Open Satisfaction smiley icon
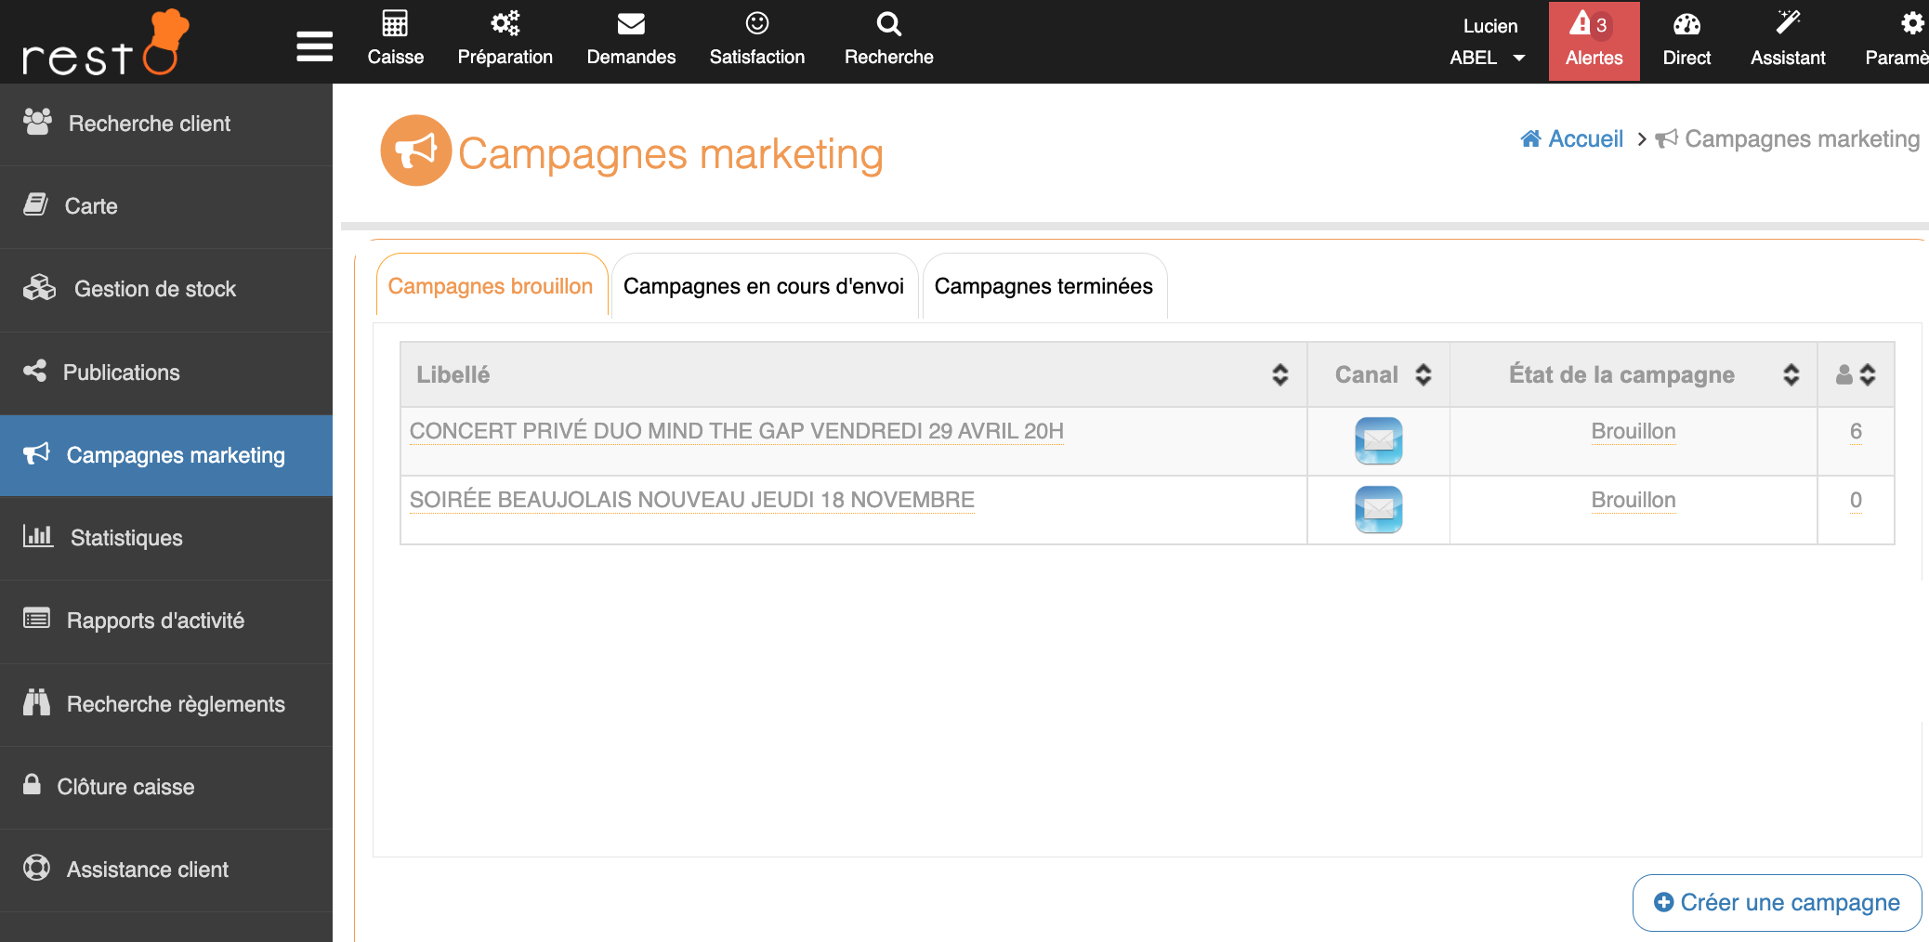The height and width of the screenshot is (942, 1929). [757, 24]
